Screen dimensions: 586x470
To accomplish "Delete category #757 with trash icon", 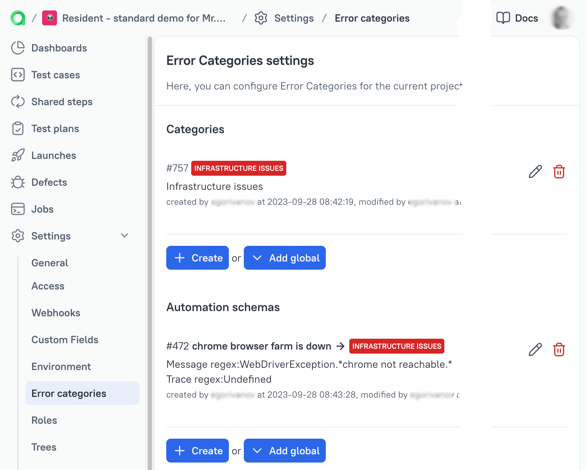I will (x=559, y=172).
